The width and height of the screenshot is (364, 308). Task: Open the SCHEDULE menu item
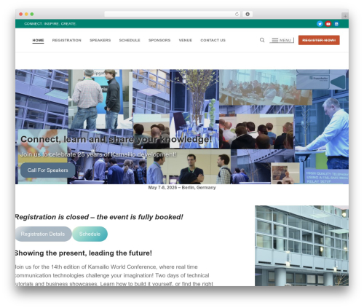[130, 40]
